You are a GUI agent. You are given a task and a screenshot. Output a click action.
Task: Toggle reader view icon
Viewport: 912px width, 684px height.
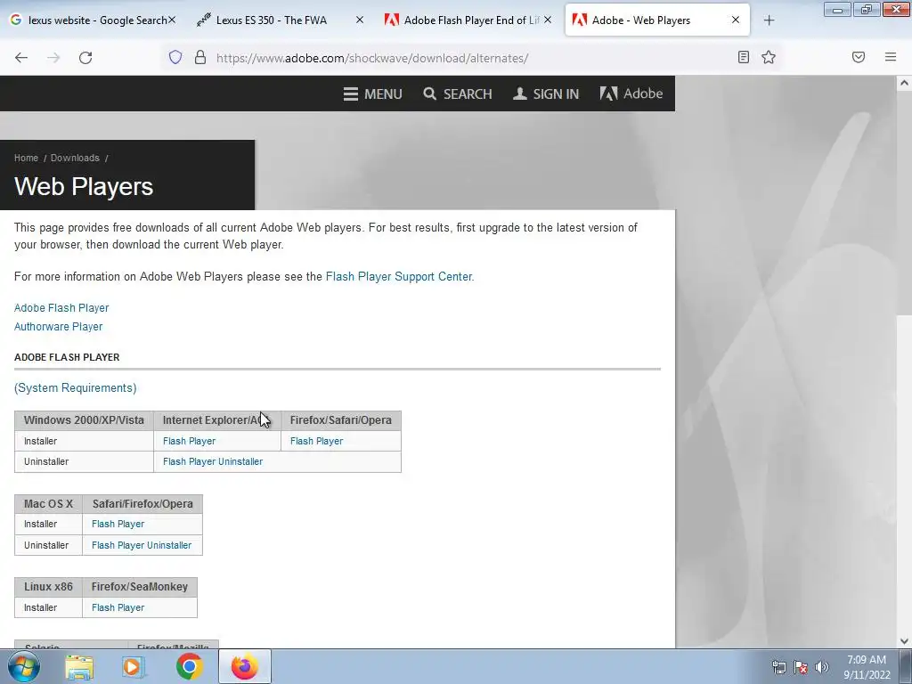coord(743,57)
